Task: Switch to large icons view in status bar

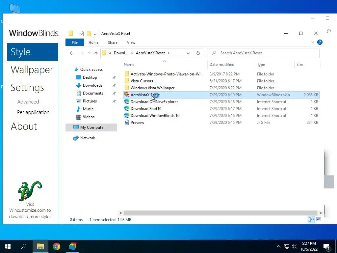Action: pos(319,219)
